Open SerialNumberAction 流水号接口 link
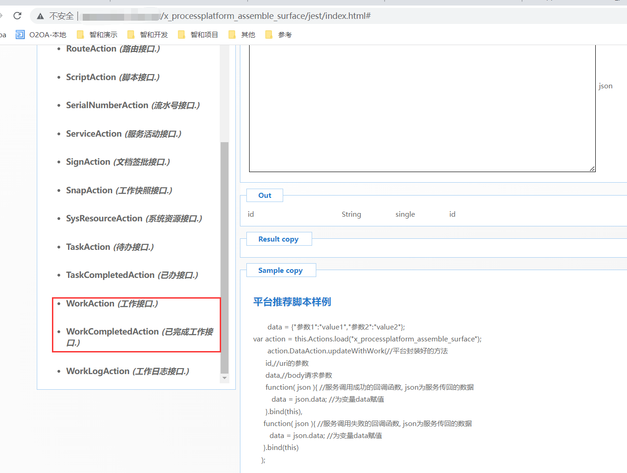Screen dimensions: 627x473 click(x=133, y=105)
